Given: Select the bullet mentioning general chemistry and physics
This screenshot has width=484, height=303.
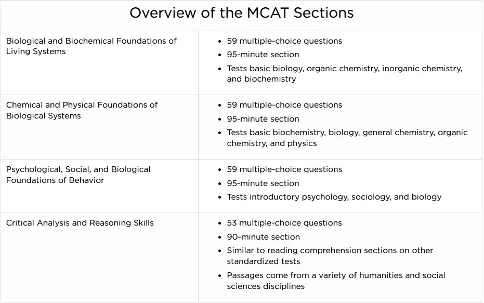Looking at the screenshot, I should pos(347,138).
